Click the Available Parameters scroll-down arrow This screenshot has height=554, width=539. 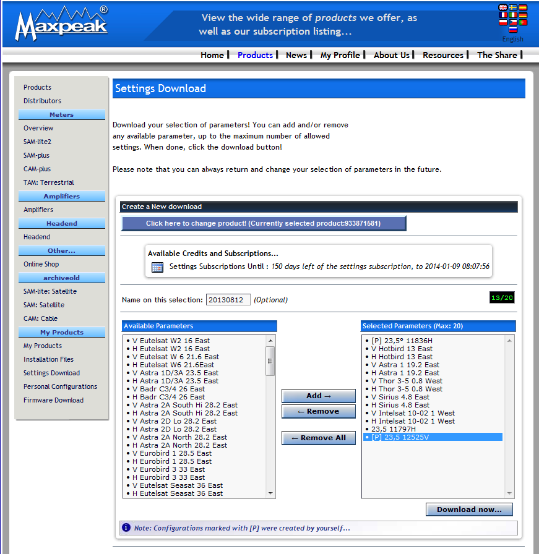(x=270, y=493)
